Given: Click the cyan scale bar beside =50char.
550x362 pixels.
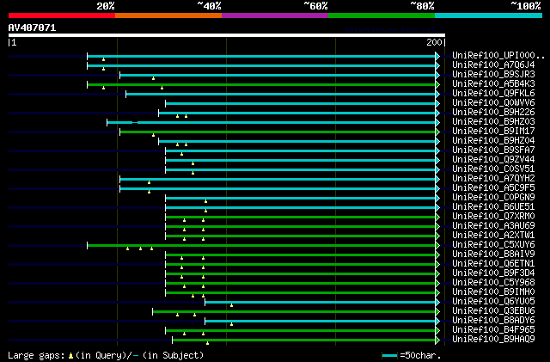Looking at the screenshot, I should (390, 356).
